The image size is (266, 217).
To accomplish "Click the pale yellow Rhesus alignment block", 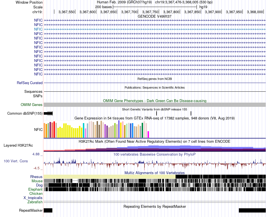I will coord(109,177).
